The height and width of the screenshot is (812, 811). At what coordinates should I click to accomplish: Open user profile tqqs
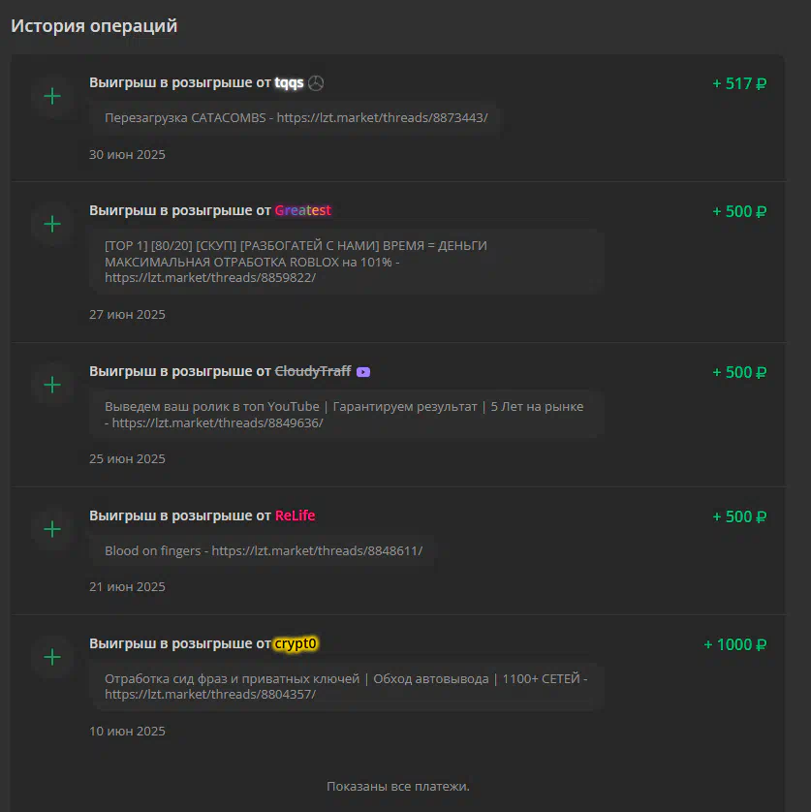[289, 83]
